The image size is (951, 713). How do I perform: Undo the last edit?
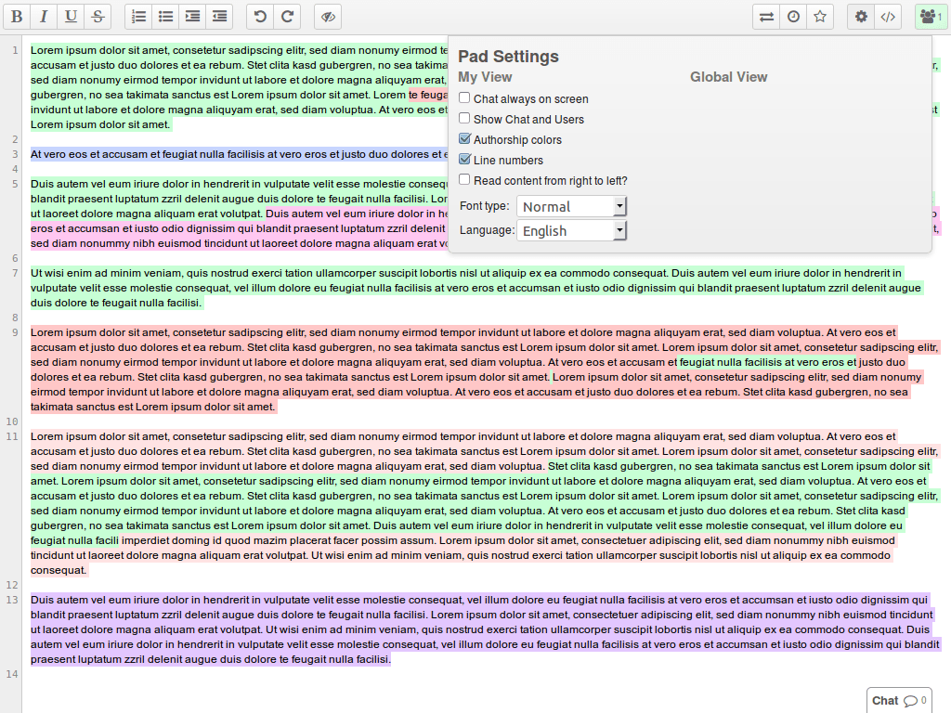coord(260,17)
